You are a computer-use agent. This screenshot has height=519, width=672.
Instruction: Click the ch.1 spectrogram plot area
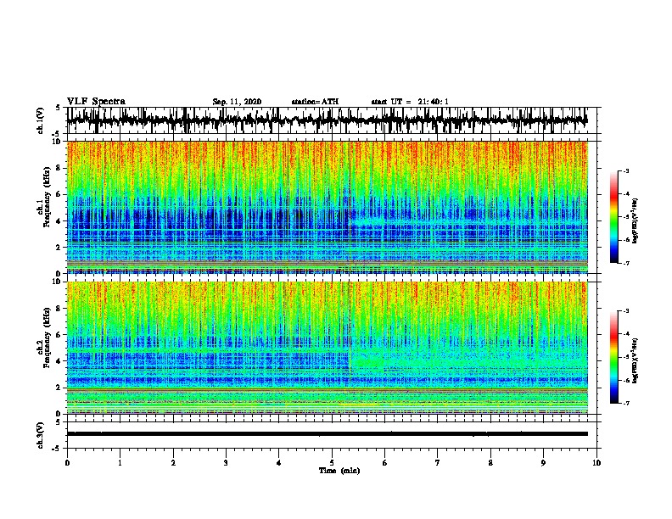click(x=328, y=207)
